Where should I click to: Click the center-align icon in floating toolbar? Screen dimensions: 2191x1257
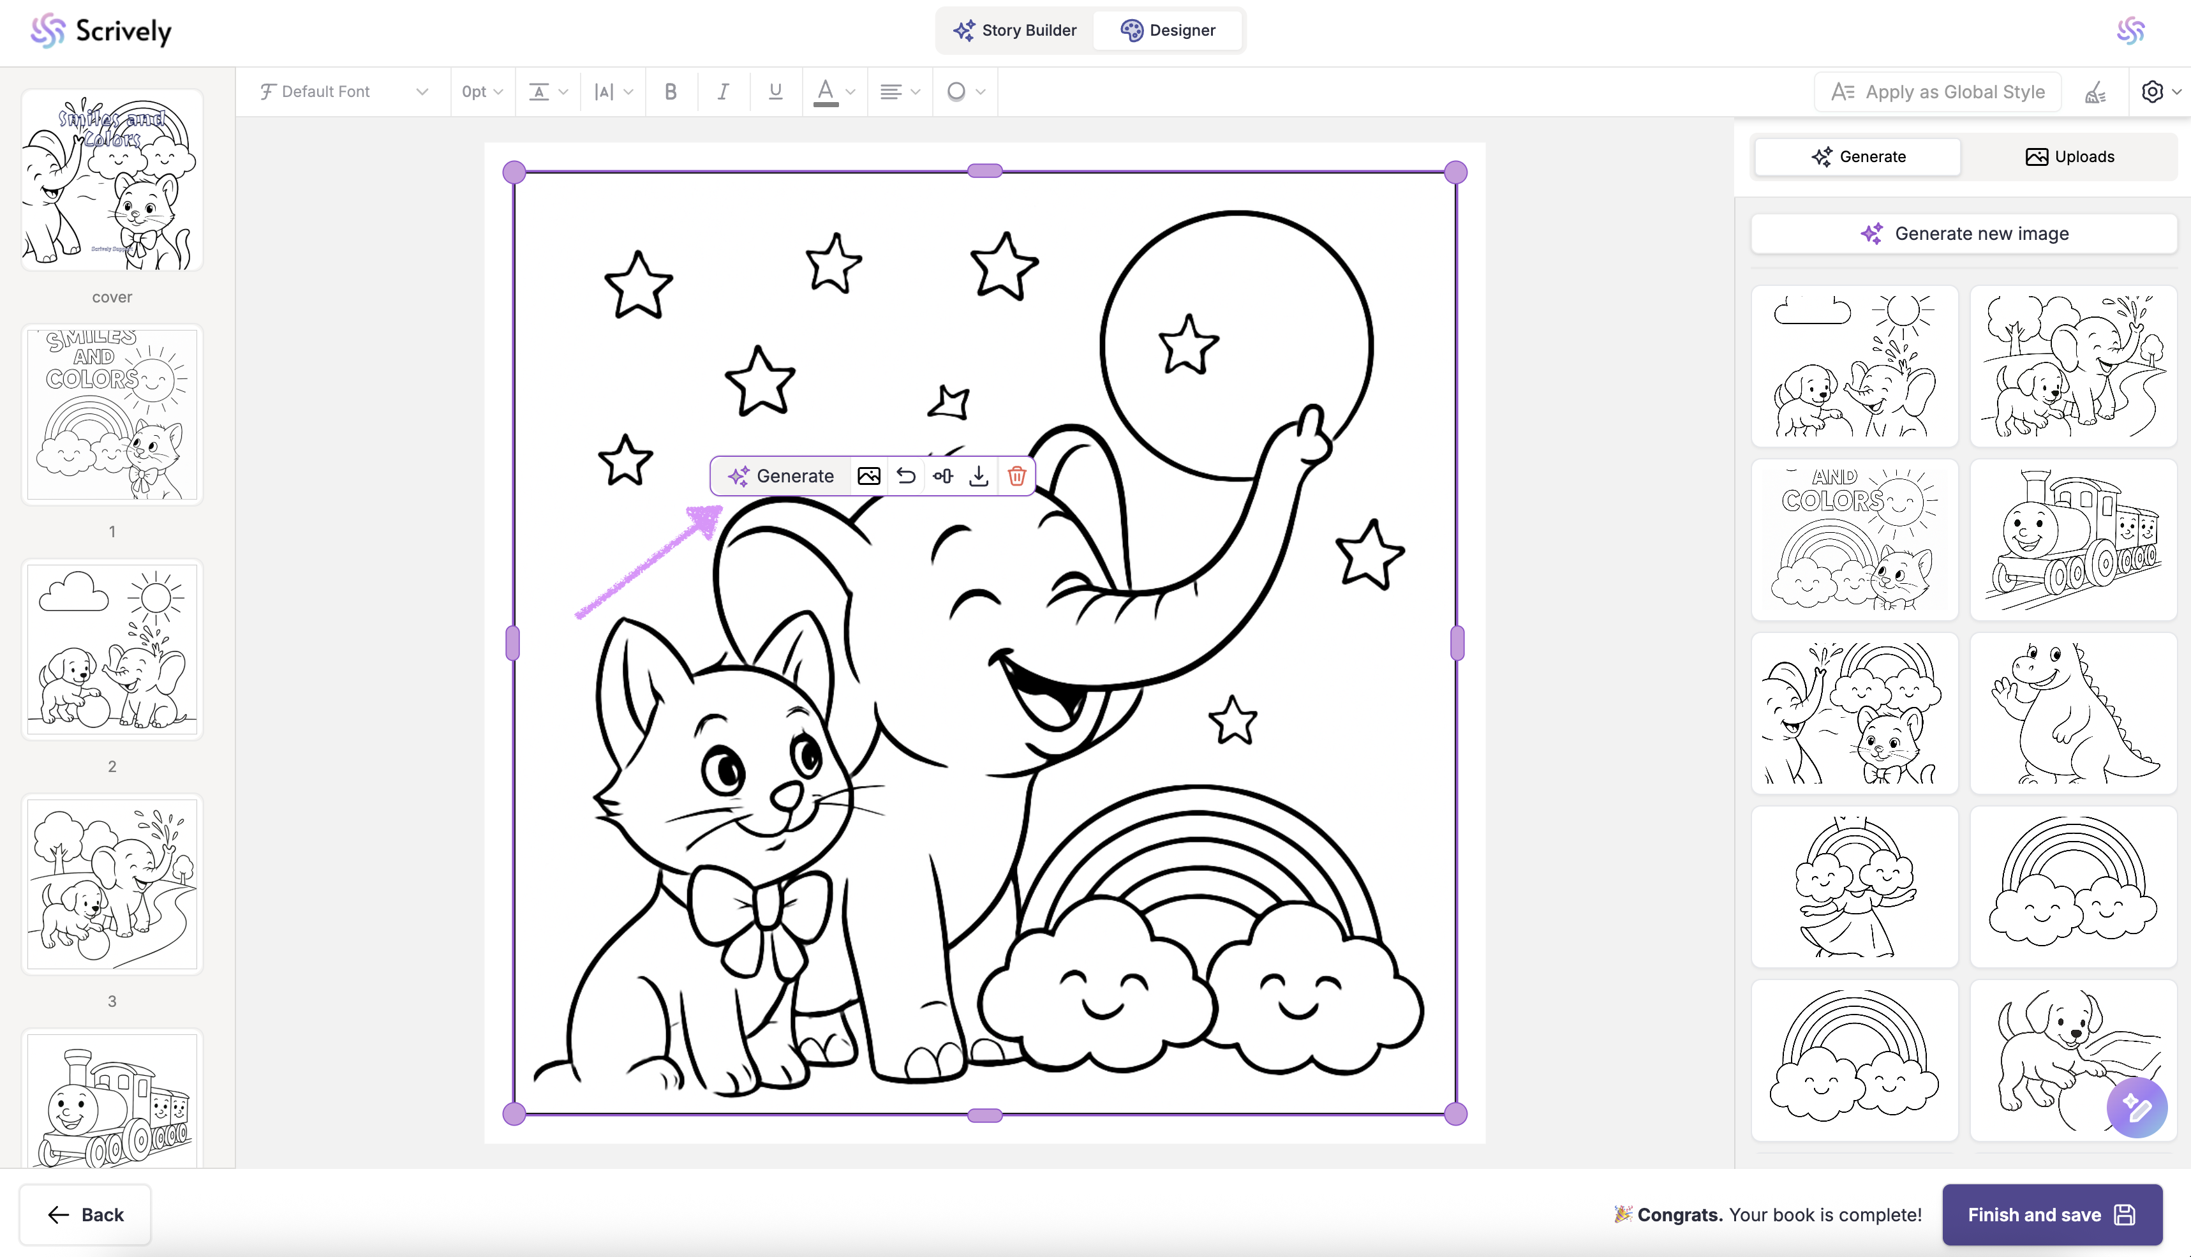[943, 476]
